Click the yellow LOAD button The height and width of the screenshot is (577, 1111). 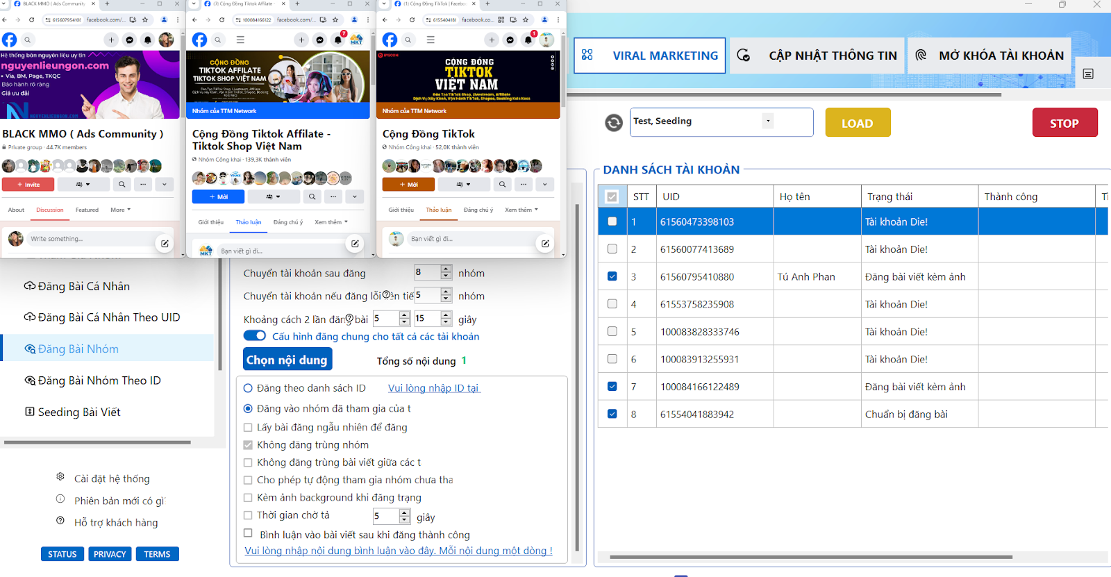point(858,123)
